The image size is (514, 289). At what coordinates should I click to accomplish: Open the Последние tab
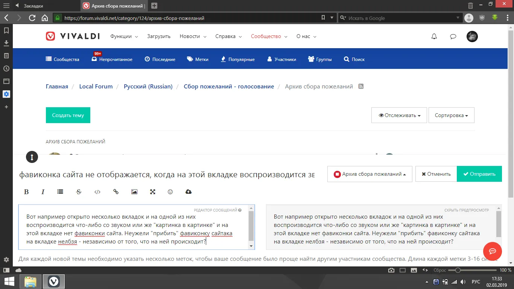(x=160, y=59)
